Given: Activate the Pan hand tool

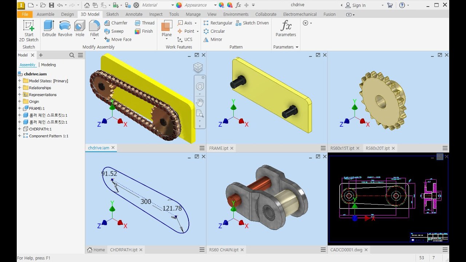Looking at the screenshot, I should [200, 102].
